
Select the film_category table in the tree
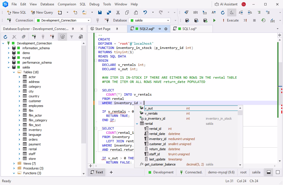tap(38, 120)
